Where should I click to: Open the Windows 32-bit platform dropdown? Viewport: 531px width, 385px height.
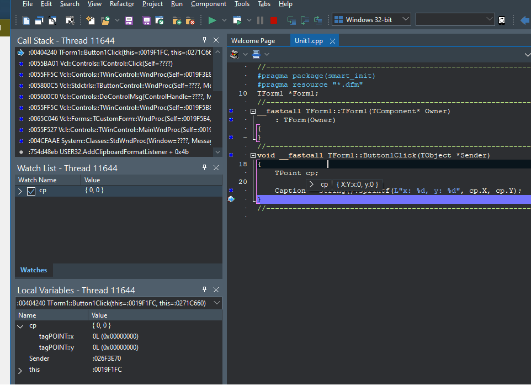pos(406,20)
